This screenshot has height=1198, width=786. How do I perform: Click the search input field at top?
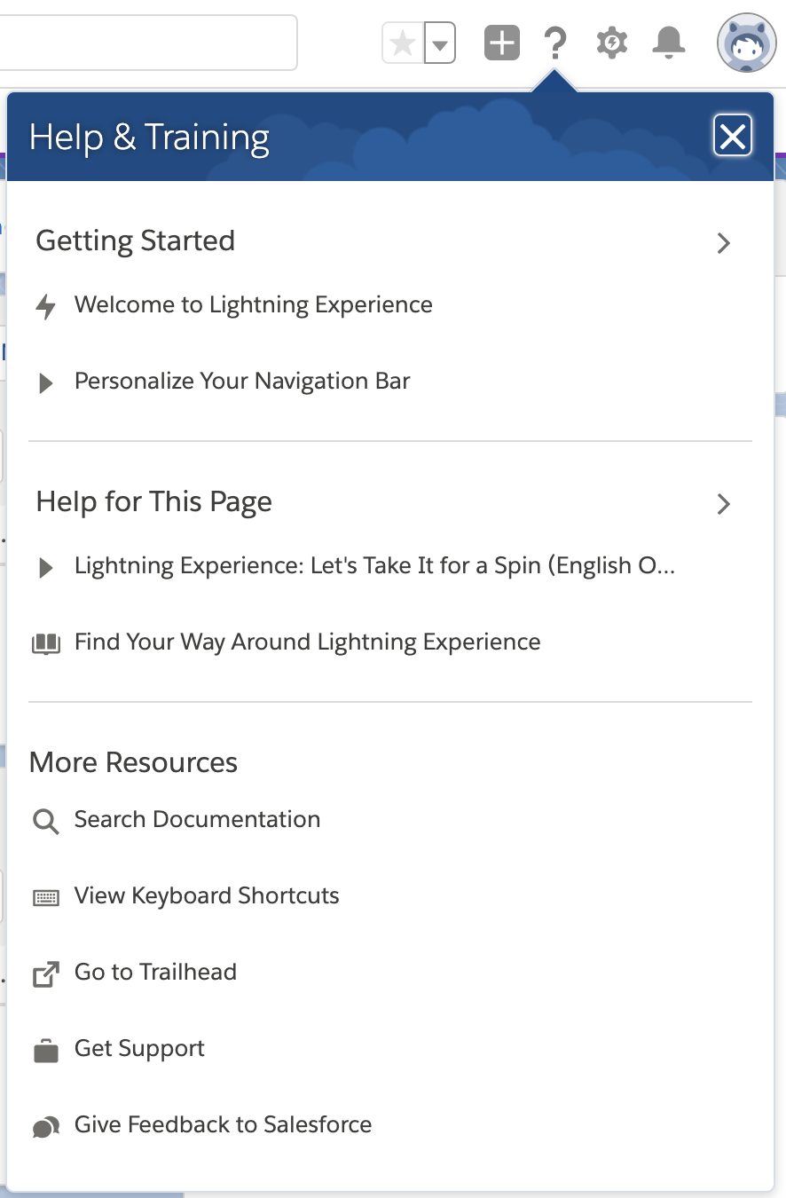click(146, 43)
